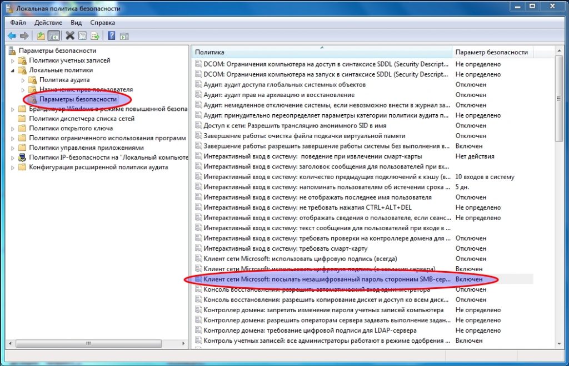Collapse the Локальные политики node
This screenshot has width=569, height=366.
(x=13, y=70)
